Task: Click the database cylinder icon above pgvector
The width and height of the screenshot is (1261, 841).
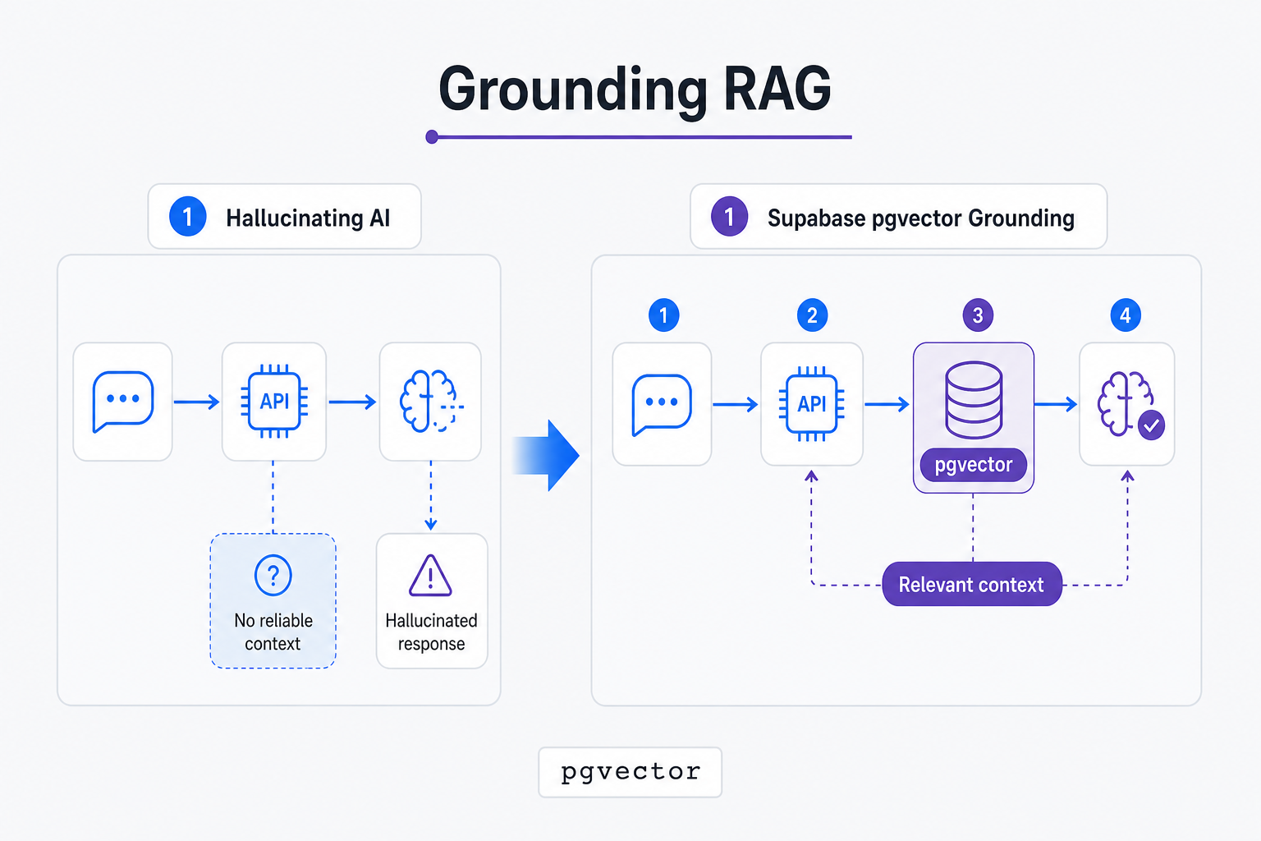Action: (x=974, y=400)
